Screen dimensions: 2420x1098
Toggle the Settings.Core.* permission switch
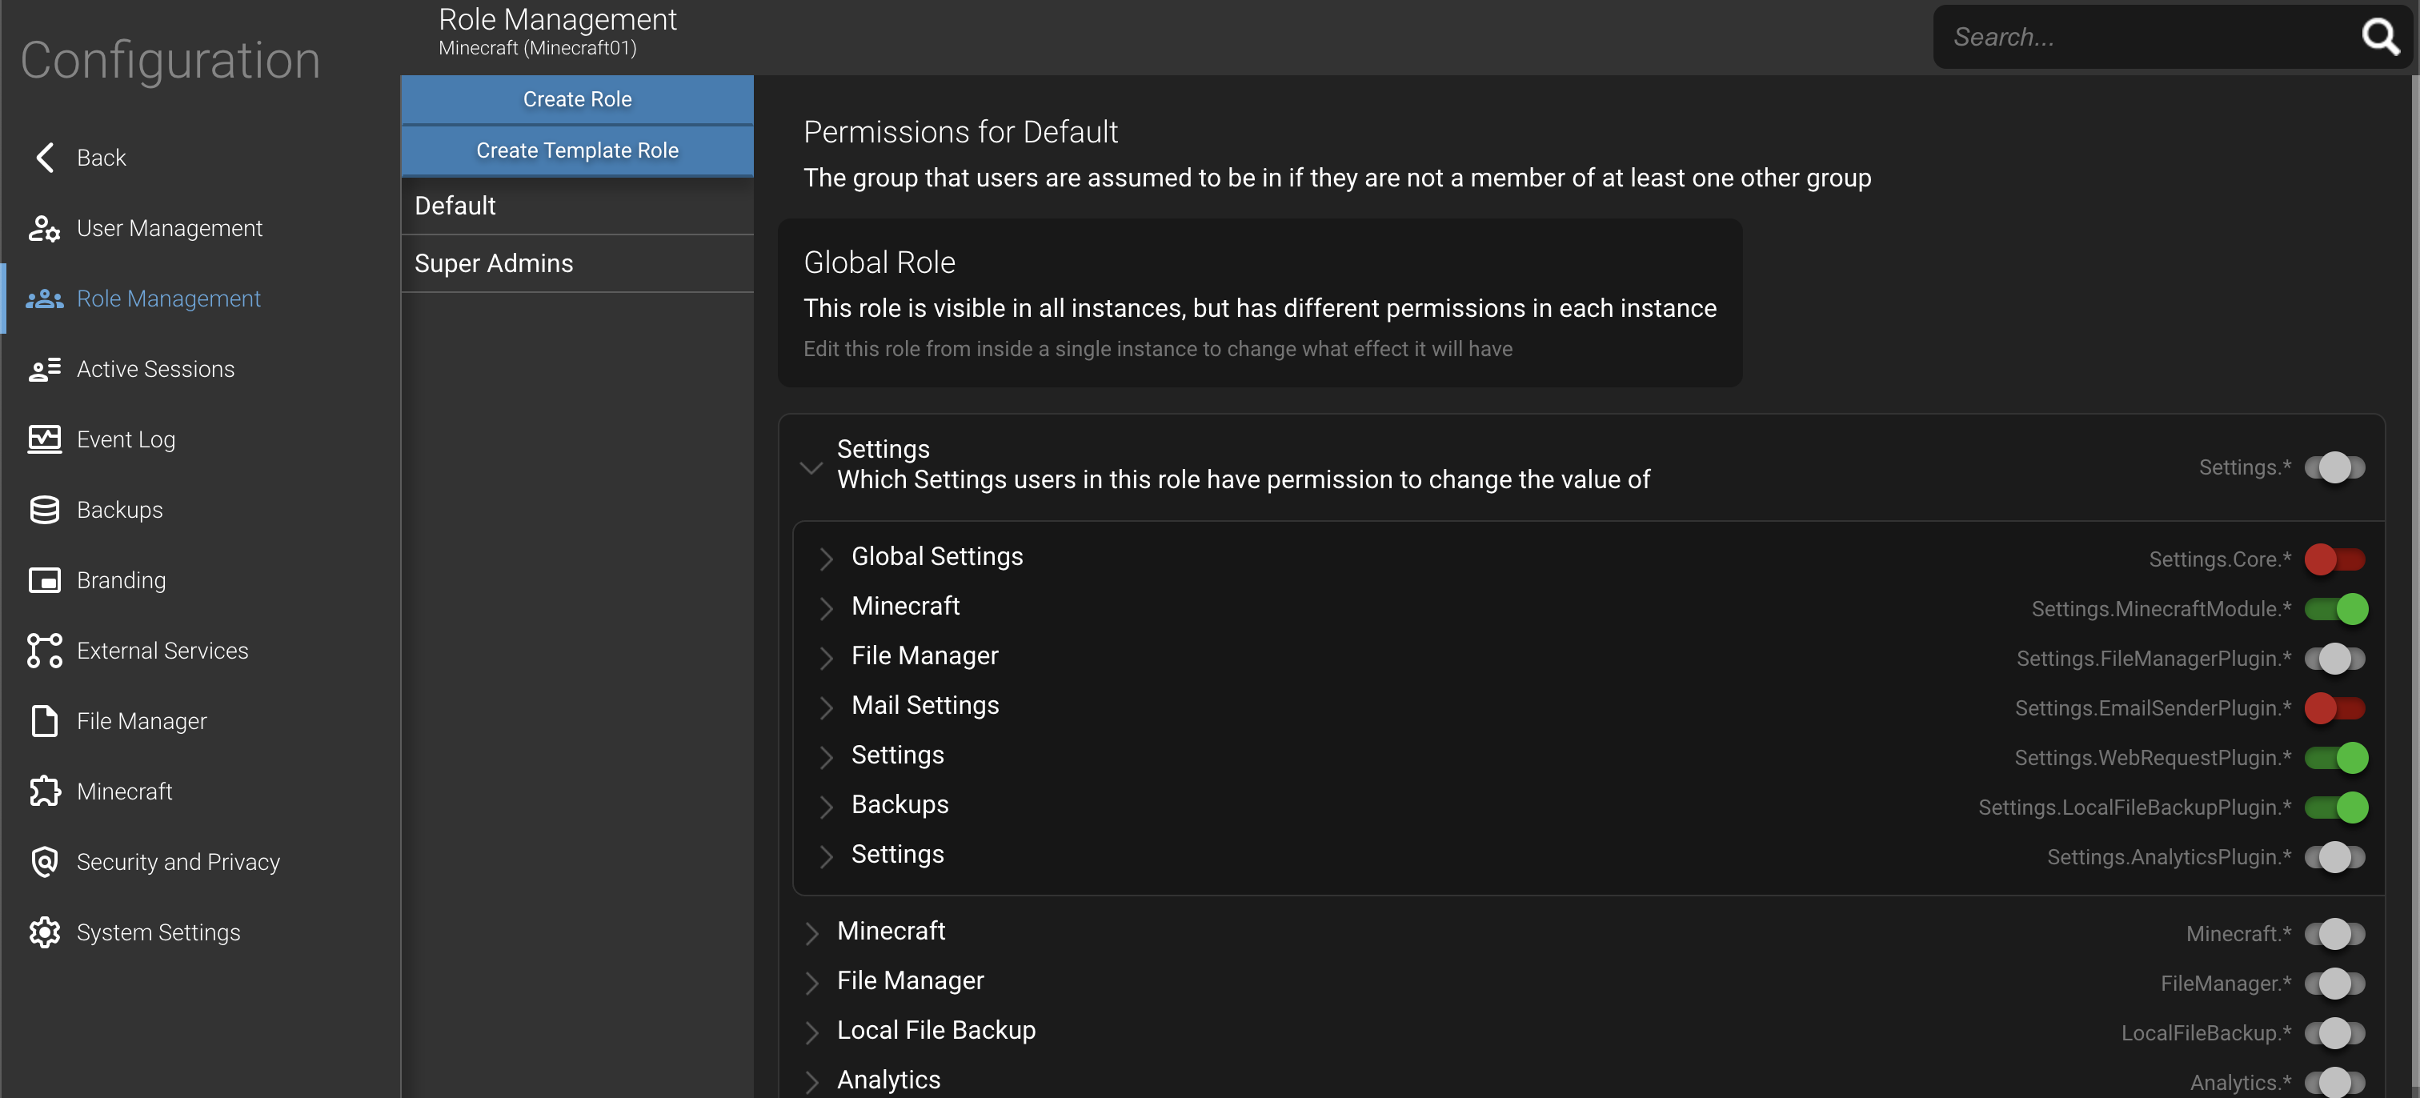(x=2335, y=559)
